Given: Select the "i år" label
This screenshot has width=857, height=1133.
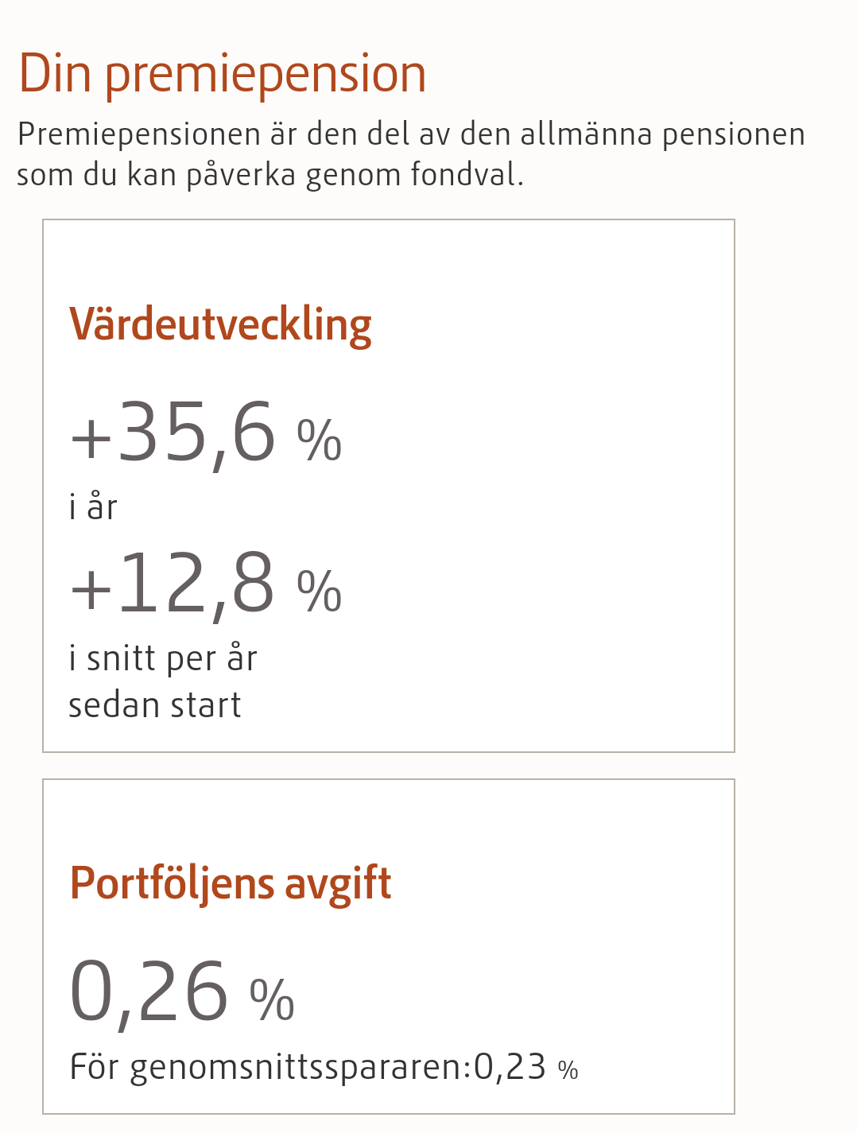Looking at the screenshot, I should [93, 507].
